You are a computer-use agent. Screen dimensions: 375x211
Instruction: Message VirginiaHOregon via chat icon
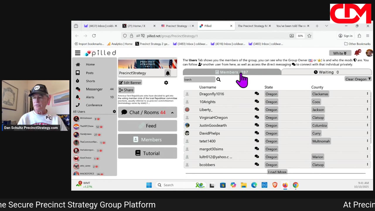click(257, 117)
